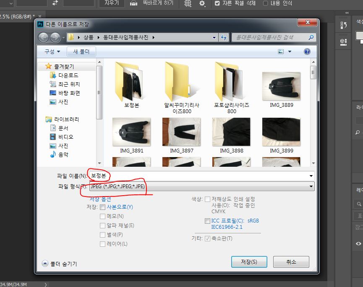Image resolution: width=363 pixels, height=287 pixels.
Task: Click the 저장(S) button
Action: coord(249,262)
